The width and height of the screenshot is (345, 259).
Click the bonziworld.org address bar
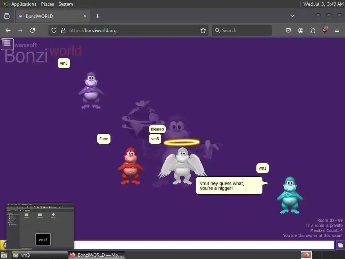click(128, 30)
